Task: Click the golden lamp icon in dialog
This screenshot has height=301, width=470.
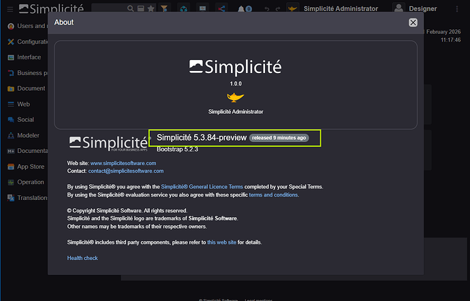Action: point(235,97)
